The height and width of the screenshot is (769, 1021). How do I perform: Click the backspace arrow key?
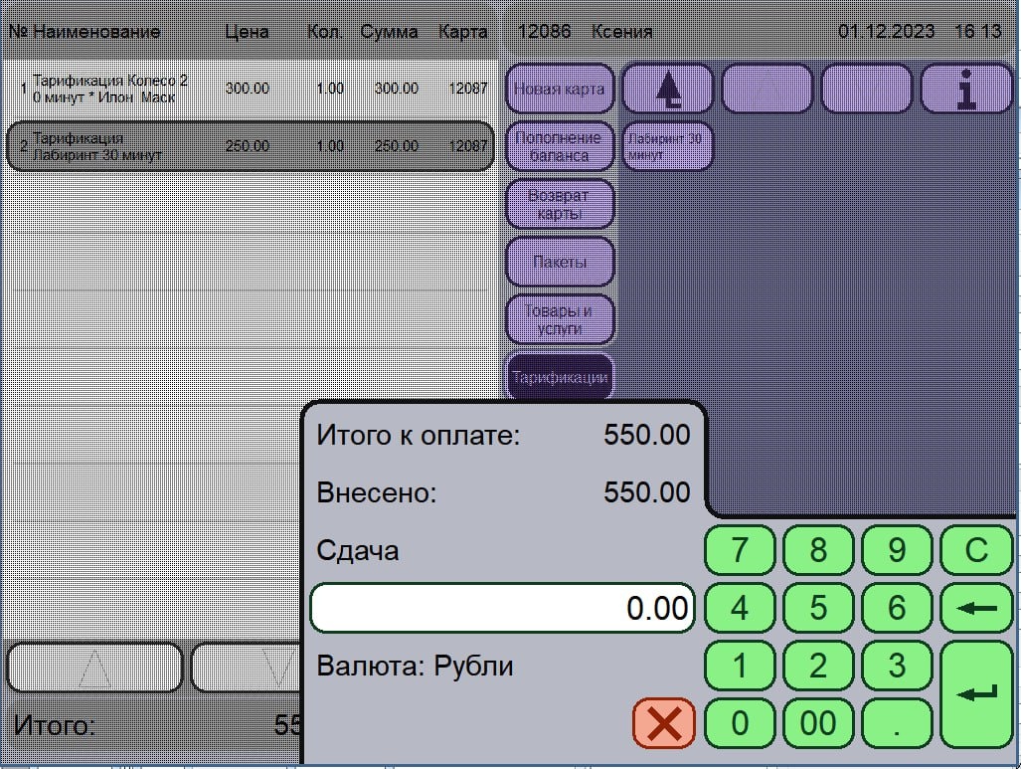tap(976, 608)
